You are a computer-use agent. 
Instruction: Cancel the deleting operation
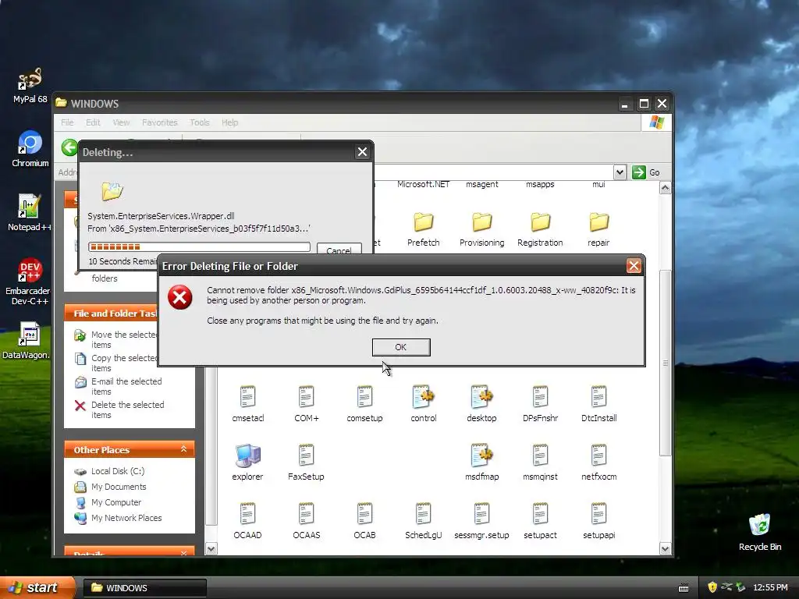click(x=339, y=249)
